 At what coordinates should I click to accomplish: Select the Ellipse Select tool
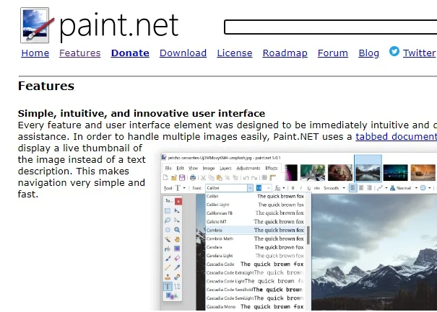click(x=168, y=230)
